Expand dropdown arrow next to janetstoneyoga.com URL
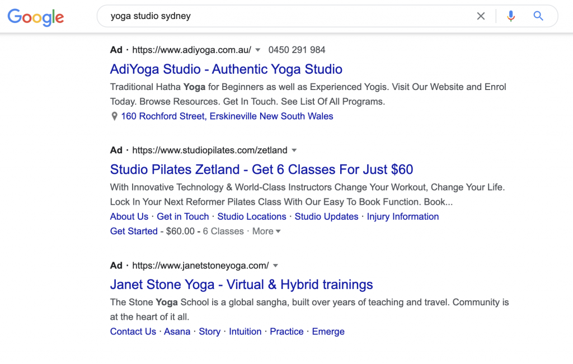The height and width of the screenshot is (364, 573). tap(275, 266)
